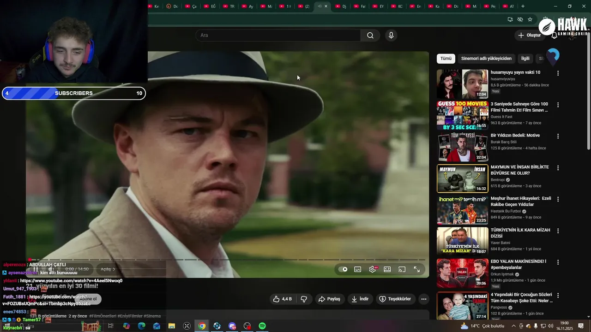Open options menu for Bir Yıldızın Bedeli: Motive
This screenshot has height=332, width=591.
(x=558, y=136)
